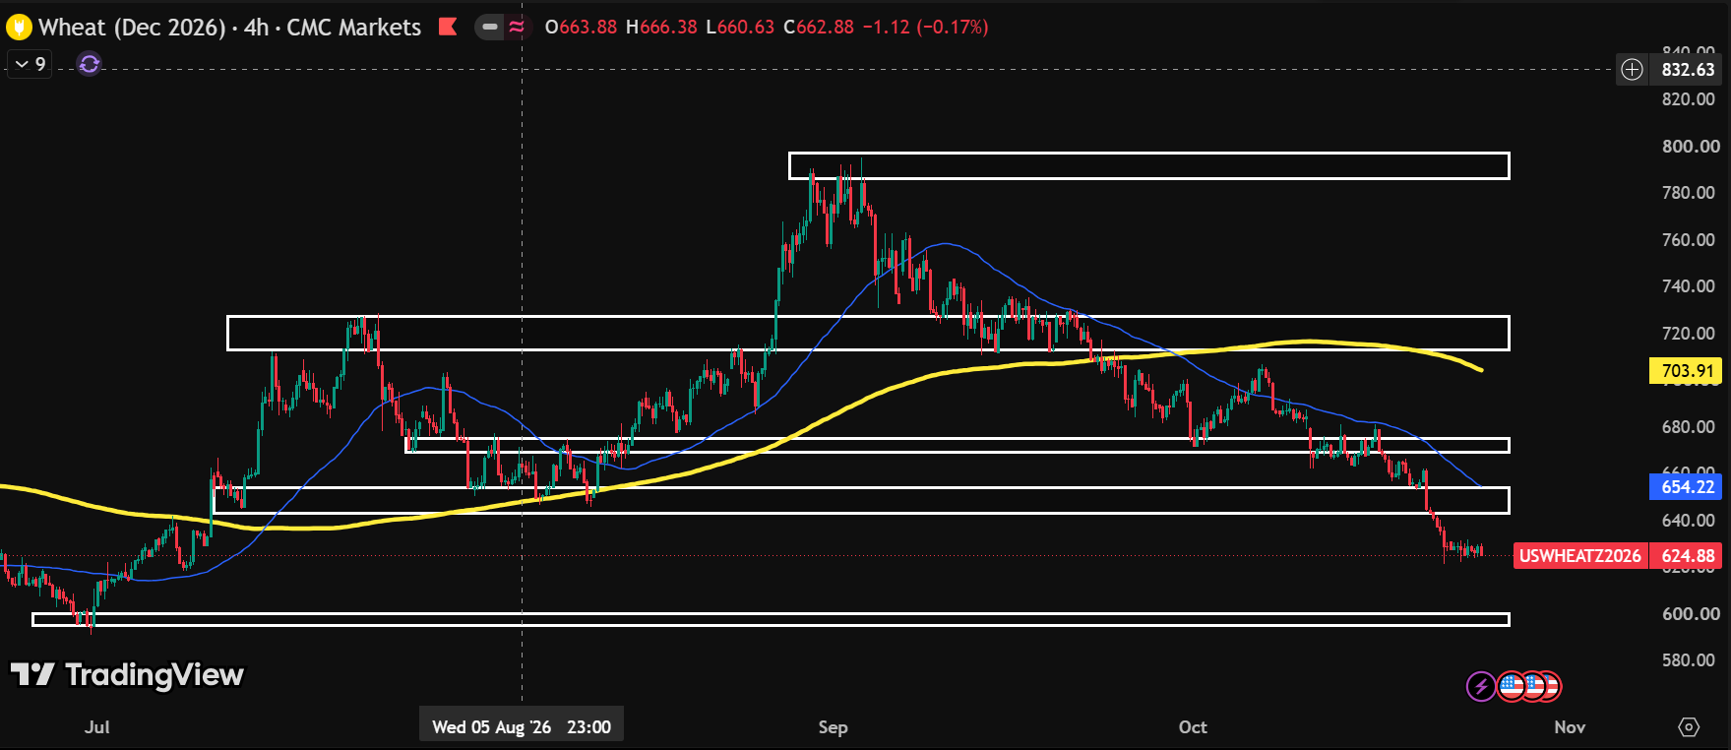Click the 680.00 price scale label

point(1689,427)
